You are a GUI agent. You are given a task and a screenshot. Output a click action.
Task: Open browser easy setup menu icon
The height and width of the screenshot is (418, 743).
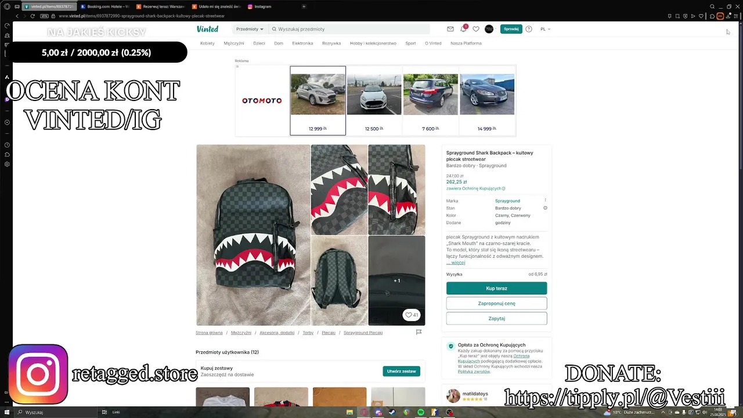click(737, 16)
